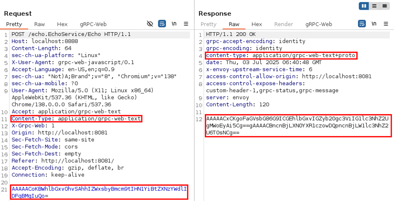This screenshot has height=201, width=394.
Task: Open Request panel hamburger options menu
Action: pos(186,24)
